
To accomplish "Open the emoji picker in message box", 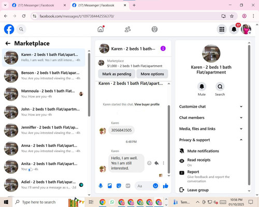I will (155, 186).
